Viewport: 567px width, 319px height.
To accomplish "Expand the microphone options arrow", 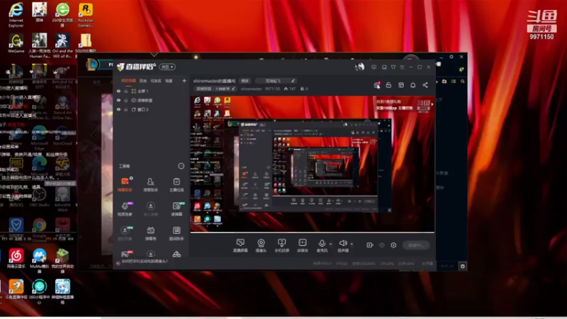I will [330, 244].
